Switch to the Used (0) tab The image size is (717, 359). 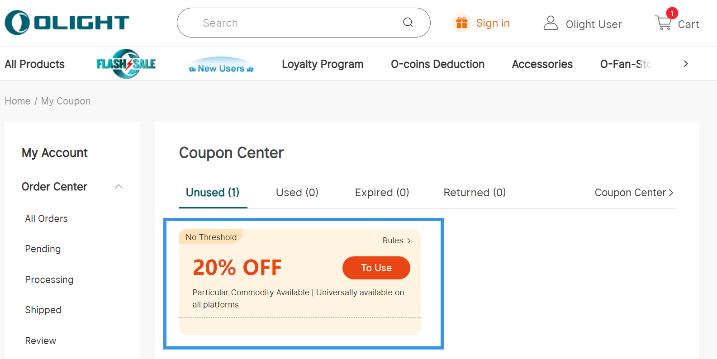click(297, 193)
